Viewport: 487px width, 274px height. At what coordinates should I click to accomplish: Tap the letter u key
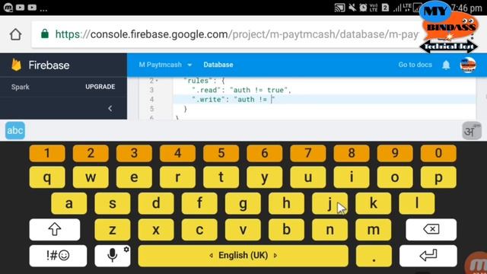click(308, 177)
